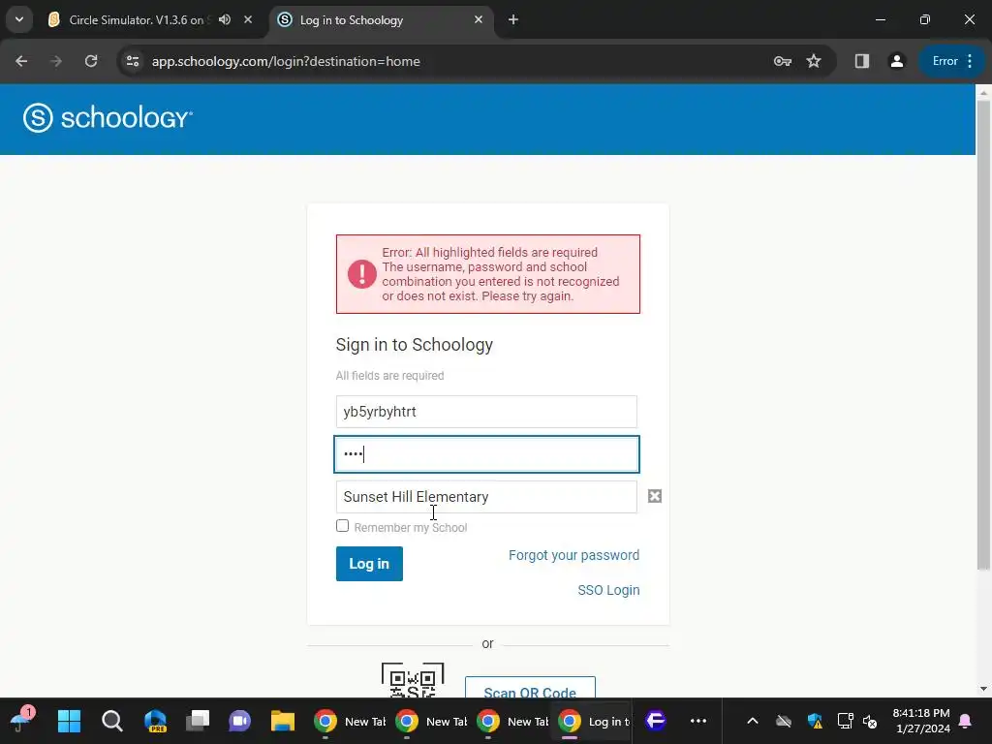The height and width of the screenshot is (744, 992).
Task: Open the notification bell
Action: (965, 721)
